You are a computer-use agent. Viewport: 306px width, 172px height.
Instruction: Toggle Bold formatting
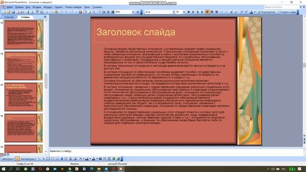pyautogui.click(x=188, y=12)
